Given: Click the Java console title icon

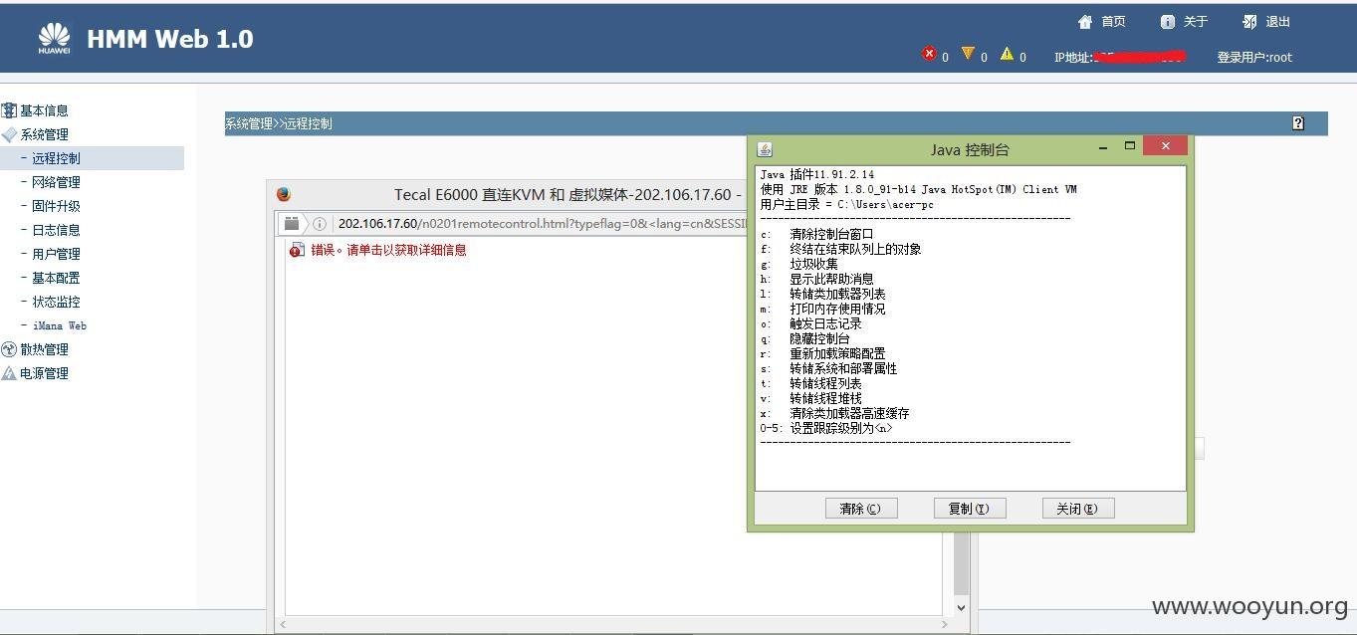Looking at the screenshot, I should [765, 149].
